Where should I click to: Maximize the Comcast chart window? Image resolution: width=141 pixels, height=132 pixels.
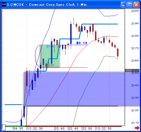click(x=130, y=4)
